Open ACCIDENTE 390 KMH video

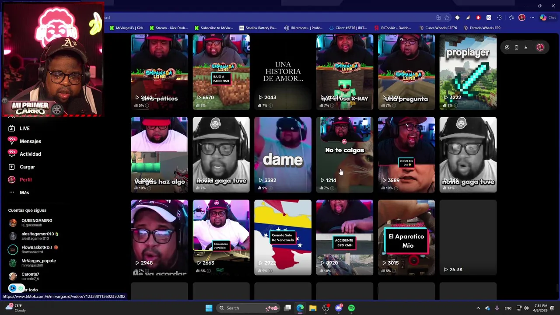pyautogui.click(x=344, y=238)
